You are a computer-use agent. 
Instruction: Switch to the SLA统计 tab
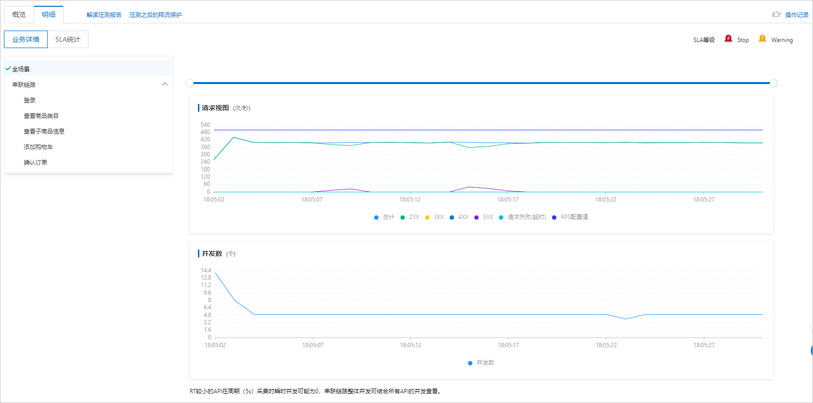[68, 39]
